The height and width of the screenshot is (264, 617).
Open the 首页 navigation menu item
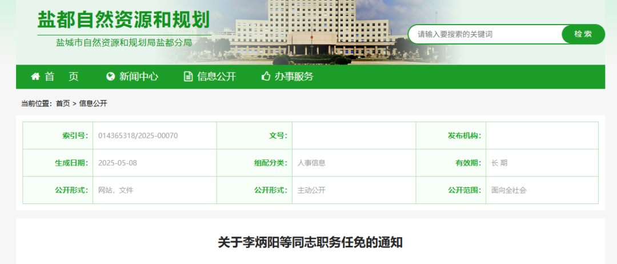point(62,77)
